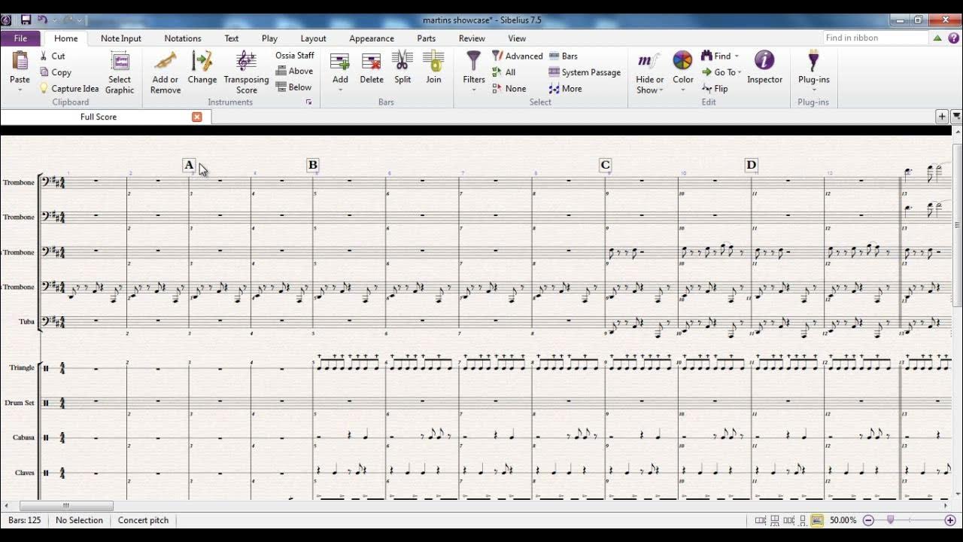Switch to the Layout tab
This screenshot has width=963, height=542.
(x=313, y=38)
